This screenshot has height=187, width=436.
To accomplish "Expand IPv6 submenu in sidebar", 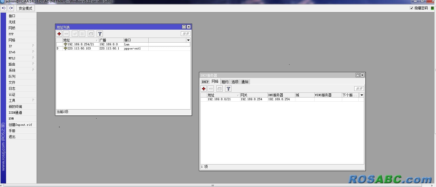I will click(x=21, y=52).
